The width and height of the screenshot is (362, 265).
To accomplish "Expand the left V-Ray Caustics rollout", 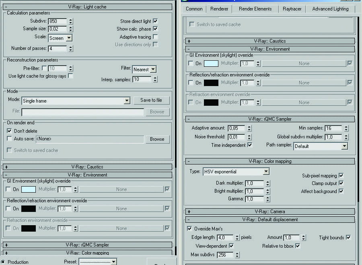I will tap(87, 167).
